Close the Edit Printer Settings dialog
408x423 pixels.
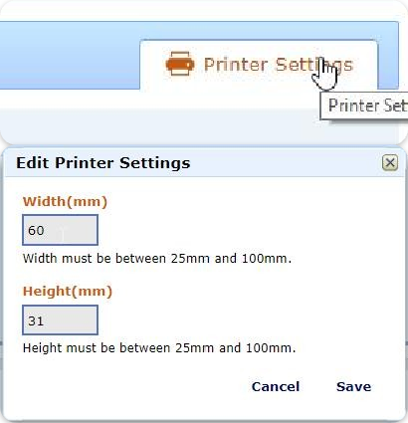390,163
